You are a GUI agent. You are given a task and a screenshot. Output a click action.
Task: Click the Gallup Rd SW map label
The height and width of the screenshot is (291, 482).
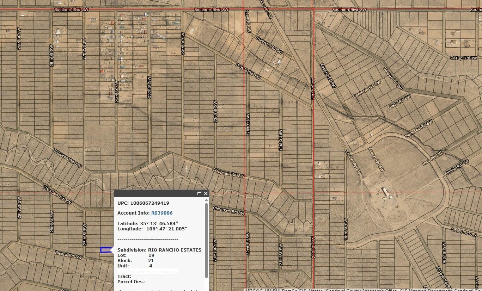(x=464, y=58)
